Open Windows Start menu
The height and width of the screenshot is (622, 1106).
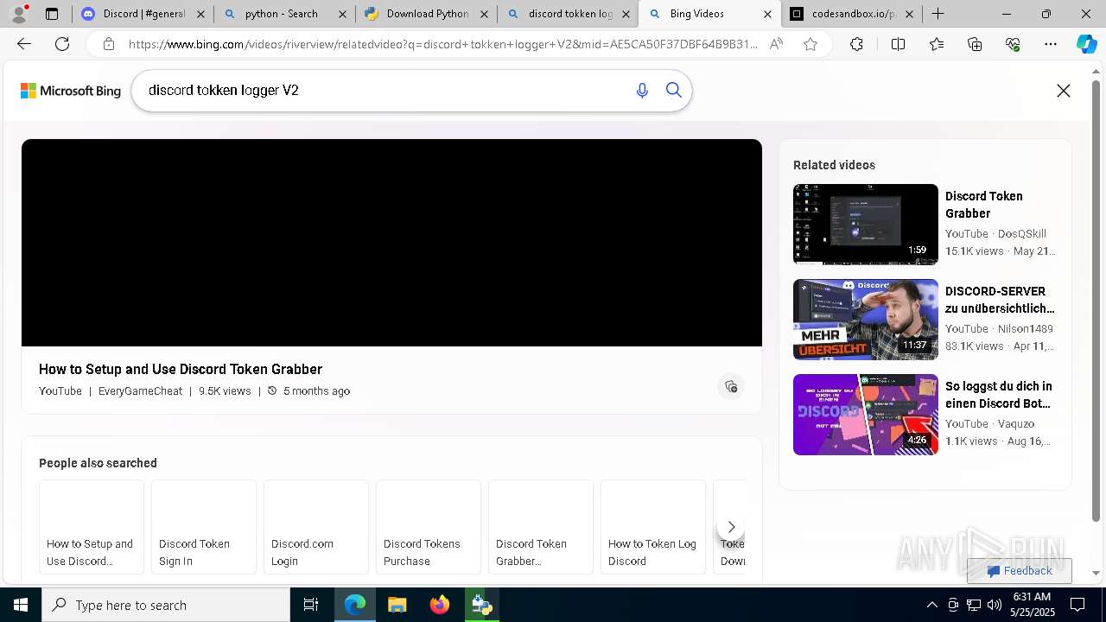[21, 605]
